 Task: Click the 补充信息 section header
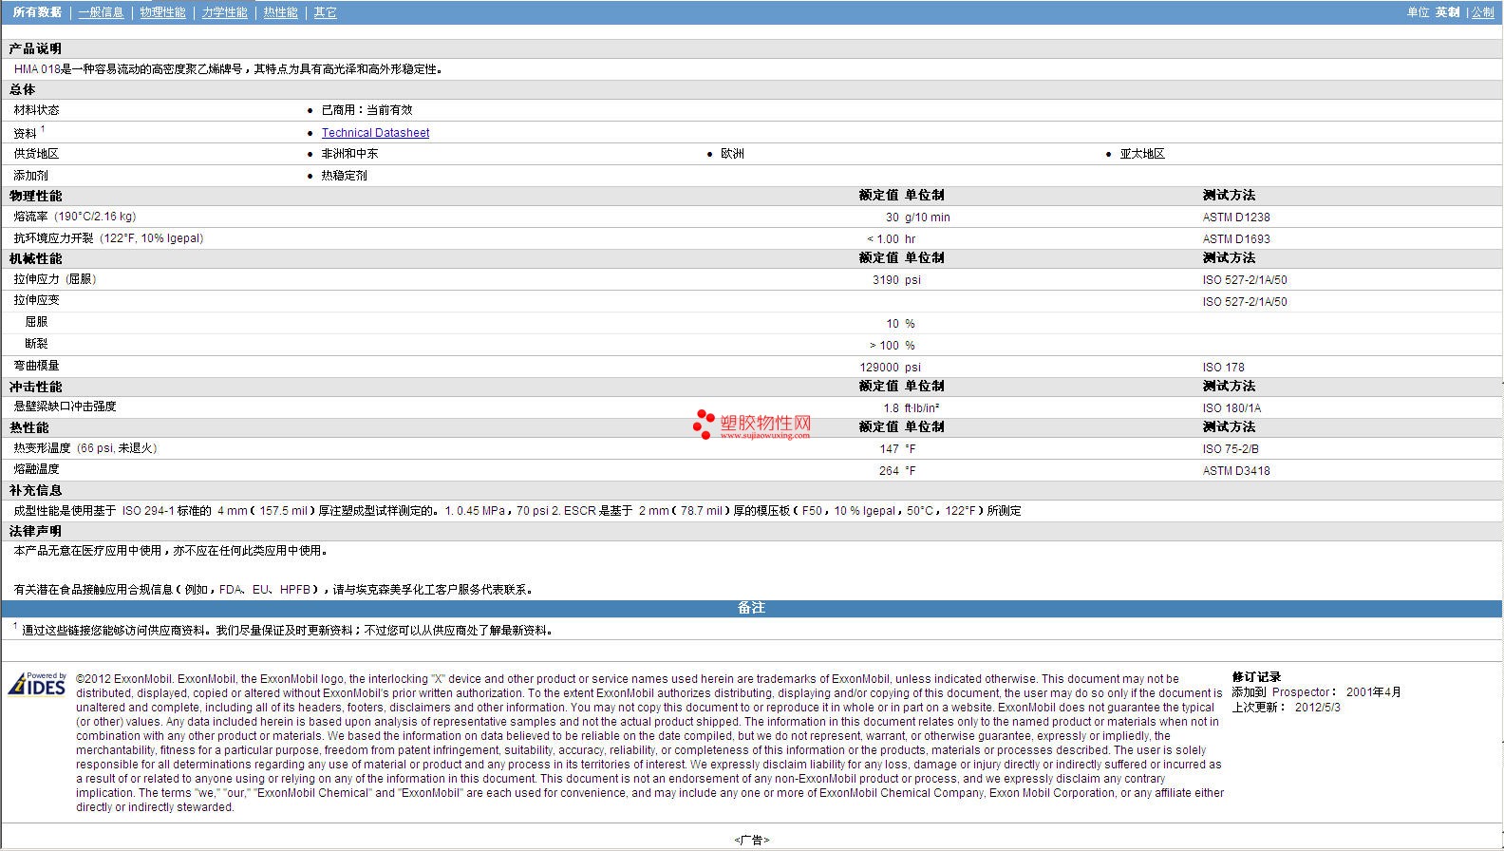(35, 490)
